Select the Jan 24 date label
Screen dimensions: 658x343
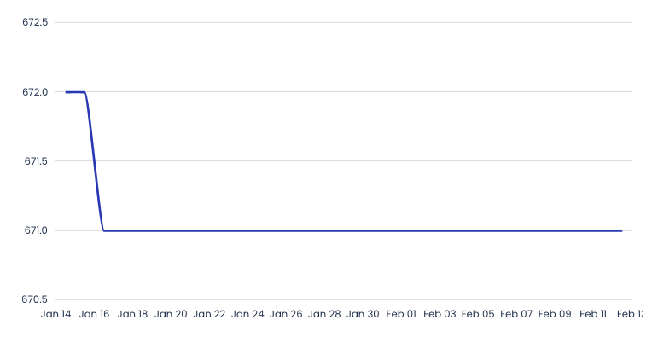(247, 314)
